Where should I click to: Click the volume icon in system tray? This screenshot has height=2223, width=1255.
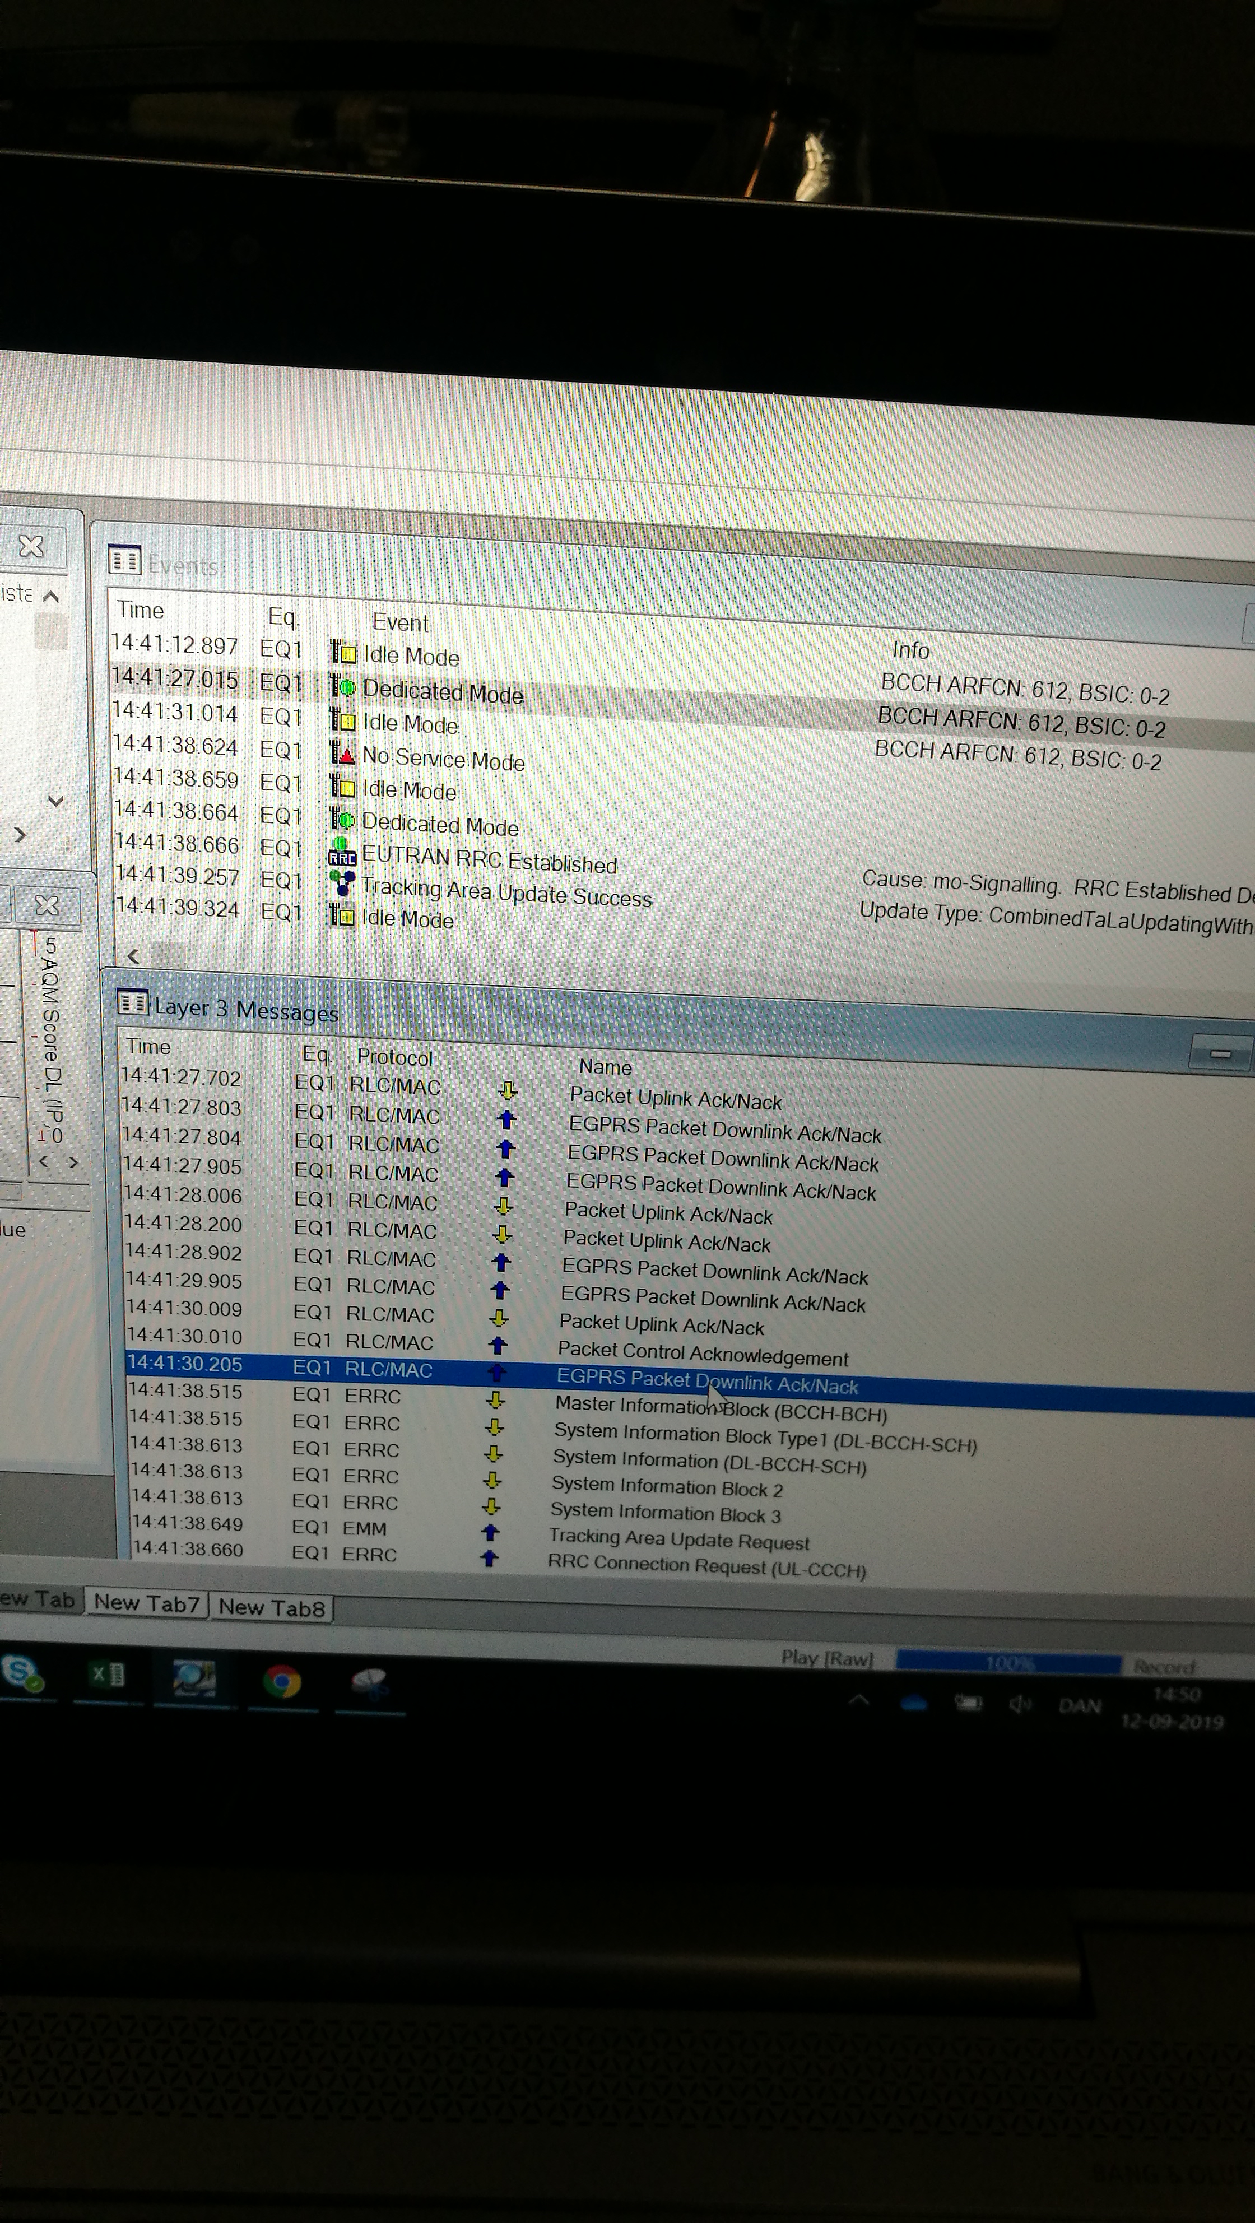pos(1020,1704)
